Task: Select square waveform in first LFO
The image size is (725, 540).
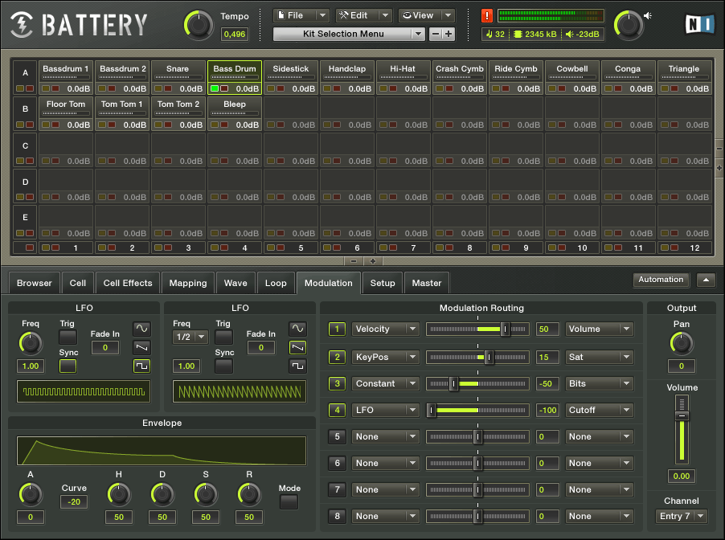Action: 141,366
